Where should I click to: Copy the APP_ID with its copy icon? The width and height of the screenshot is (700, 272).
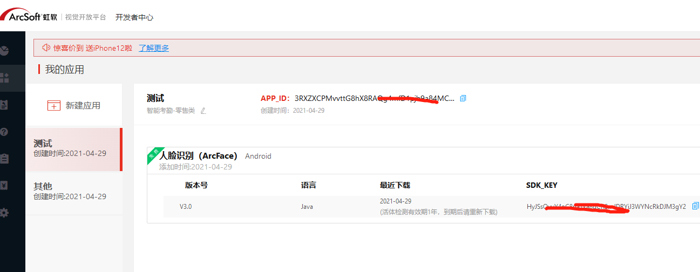463,98
